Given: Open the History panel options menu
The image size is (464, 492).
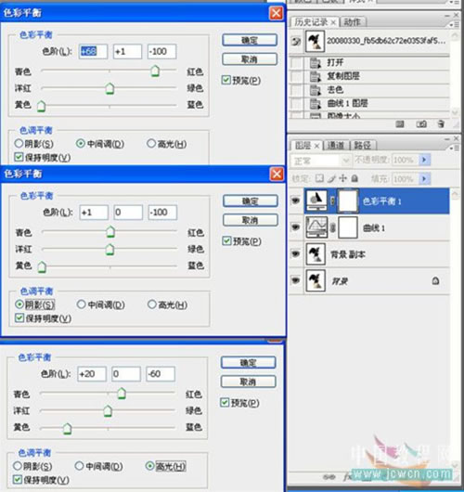Looking at the screenshot, I should pos(455,24).
